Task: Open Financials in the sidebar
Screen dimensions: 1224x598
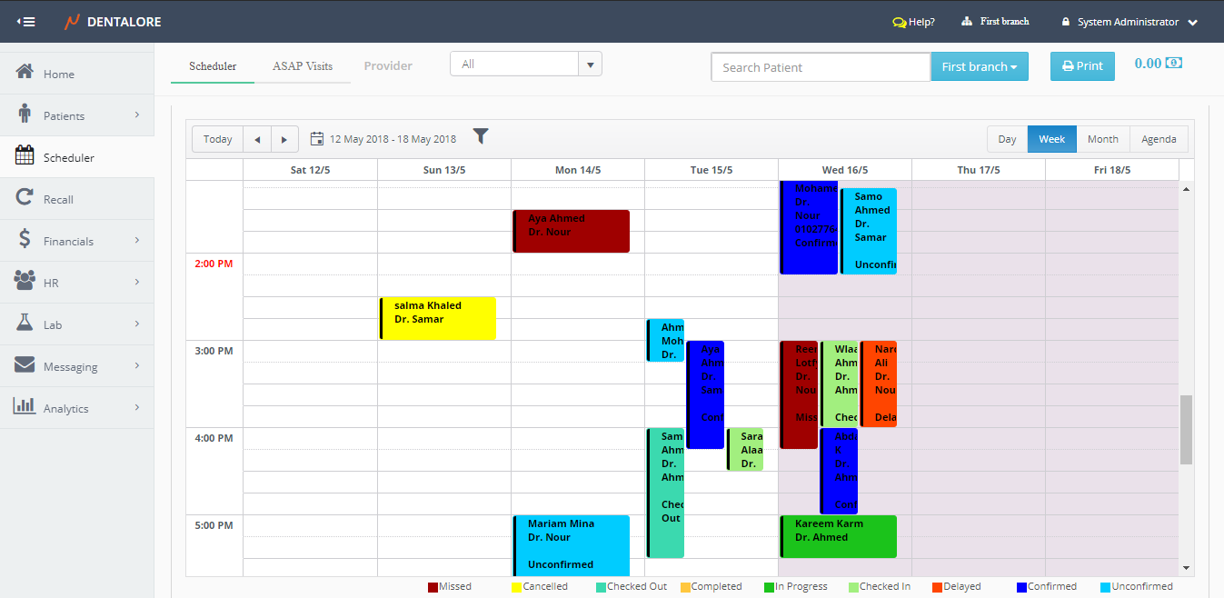Action: tap(69, 241)
